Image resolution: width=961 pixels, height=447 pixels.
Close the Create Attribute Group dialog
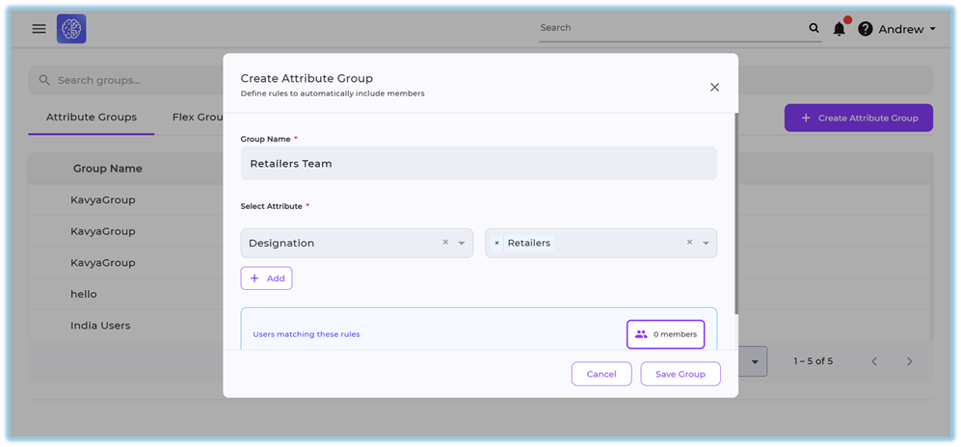point(714,87)
